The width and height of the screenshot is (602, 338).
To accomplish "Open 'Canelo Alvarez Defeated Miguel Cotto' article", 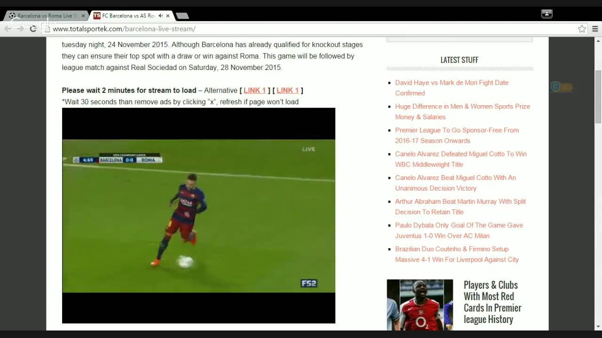I will click(x=460, y=159).
